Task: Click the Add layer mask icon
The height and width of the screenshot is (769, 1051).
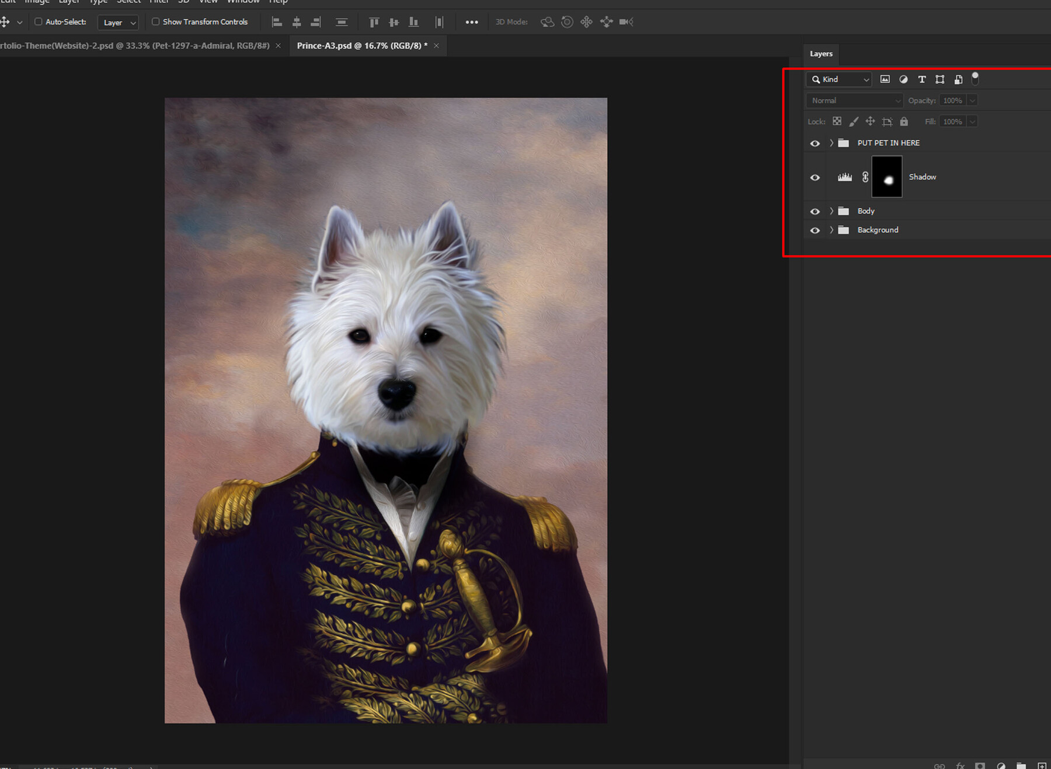Action: [980, 765]
